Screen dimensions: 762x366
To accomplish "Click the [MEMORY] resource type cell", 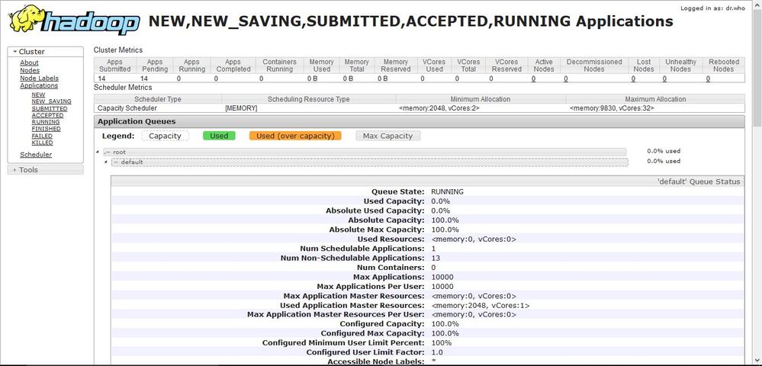I will 309,108.
